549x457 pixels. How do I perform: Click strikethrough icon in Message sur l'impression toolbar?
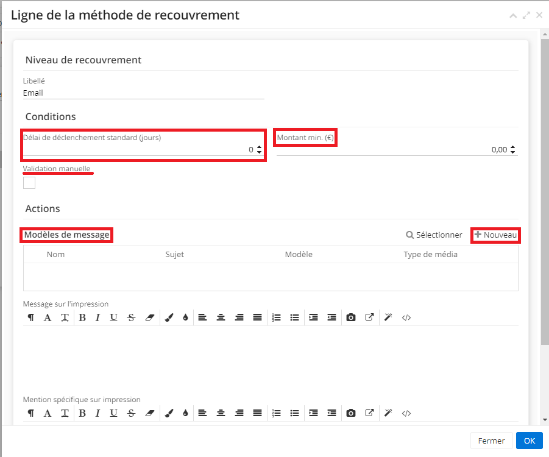pos(131,317)
